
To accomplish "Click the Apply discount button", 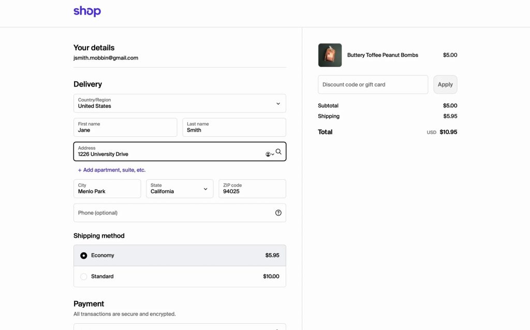I will (x=445, y=84).
